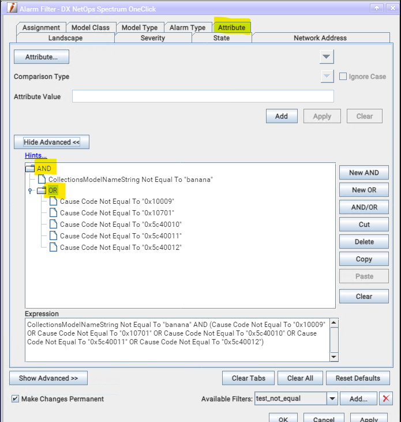
Task: Click inside the Expression text area
Action: 178,340
